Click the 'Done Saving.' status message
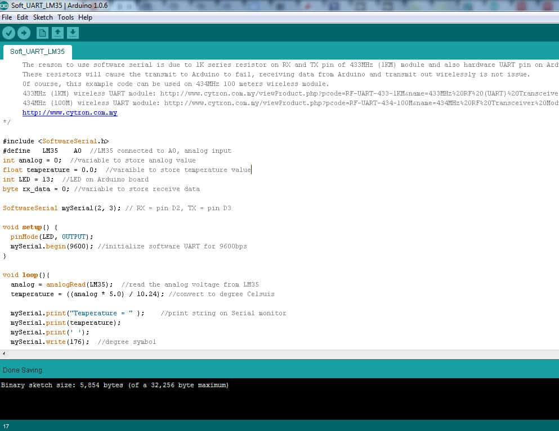 point(23,370)
